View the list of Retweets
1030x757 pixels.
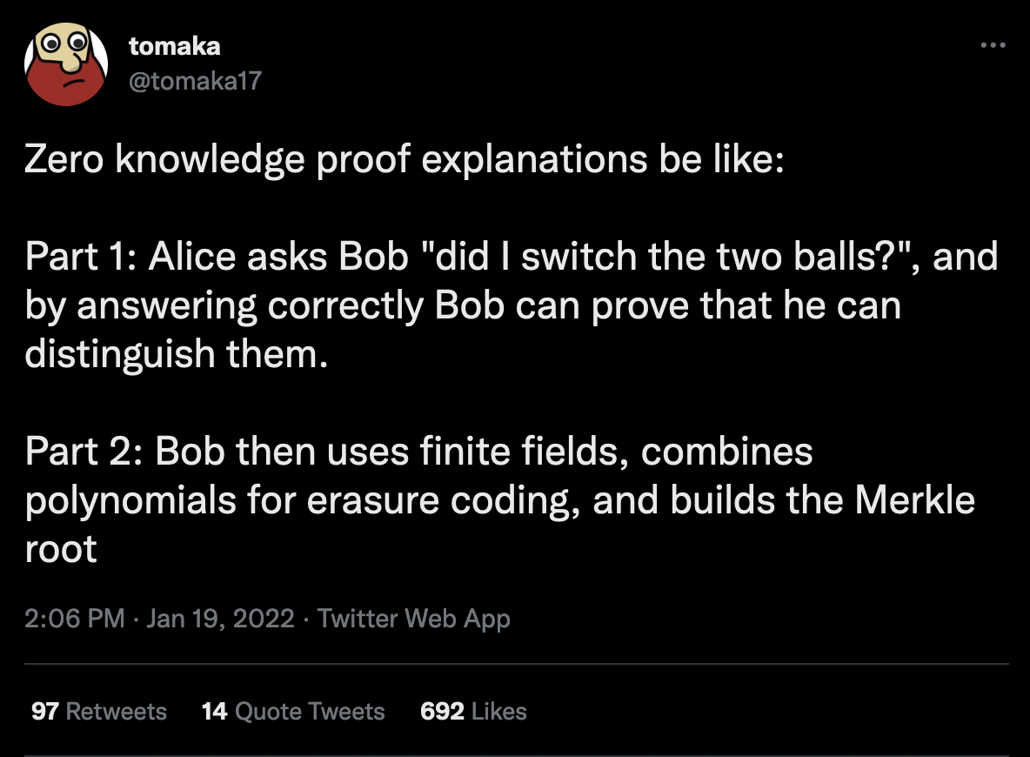point(98,711)
